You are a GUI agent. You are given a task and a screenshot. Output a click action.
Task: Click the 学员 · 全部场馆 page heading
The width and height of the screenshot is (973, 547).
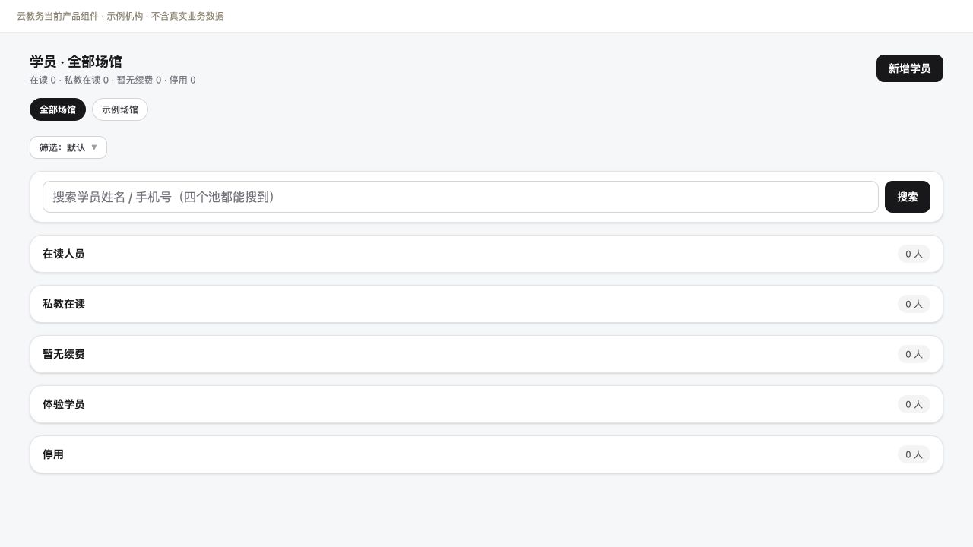click(x=76, y=62)
